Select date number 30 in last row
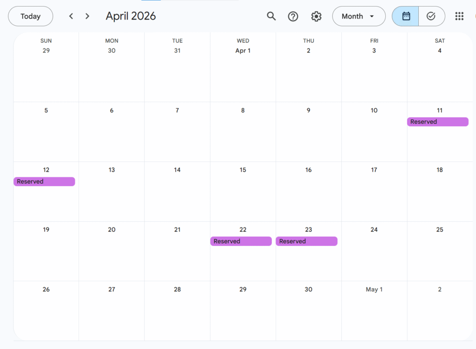 pyautogui.click(x=308, y=289)
